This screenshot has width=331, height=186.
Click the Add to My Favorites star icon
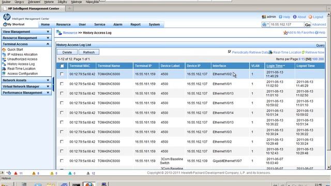pyautogui.click(x=285, y=33)
